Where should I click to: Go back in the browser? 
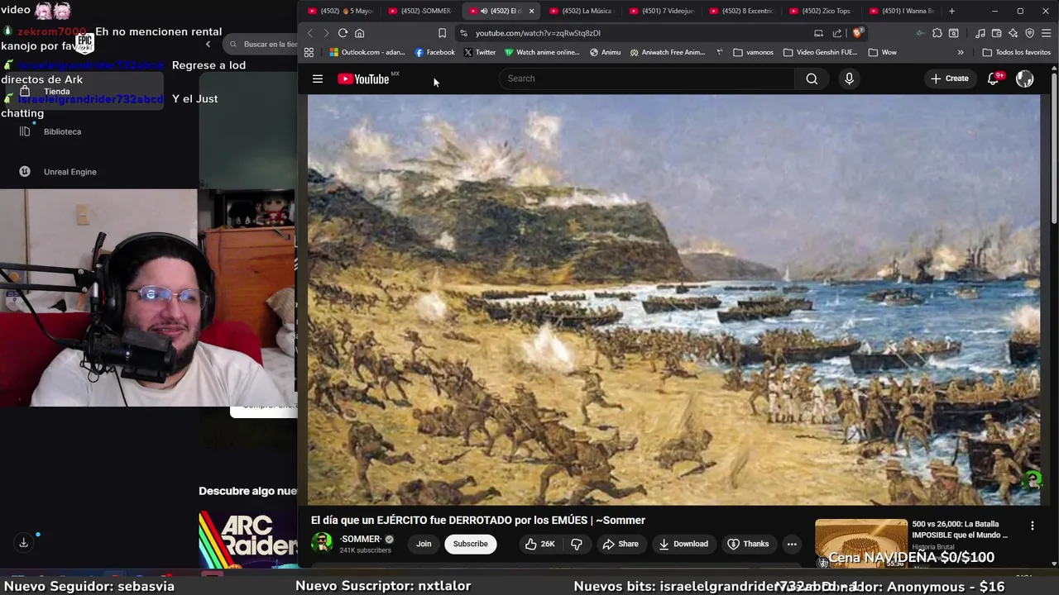(x=310, y=33)
